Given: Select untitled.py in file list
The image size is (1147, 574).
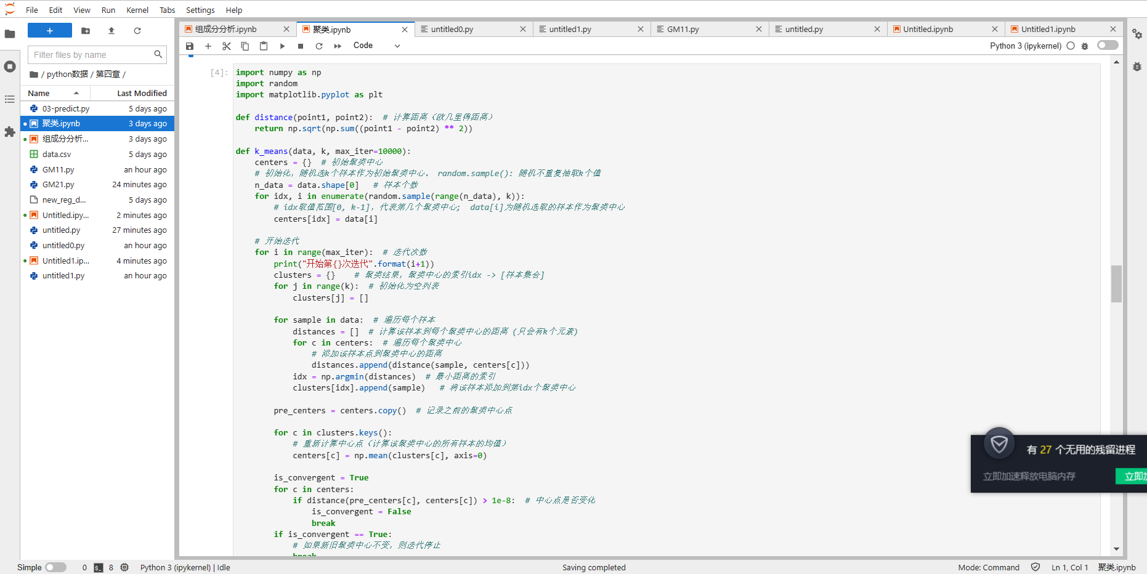Looking at the screenshot, I should point(98,230).
